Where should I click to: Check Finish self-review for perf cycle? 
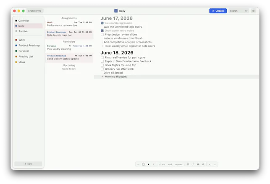(x=102, y=57)
